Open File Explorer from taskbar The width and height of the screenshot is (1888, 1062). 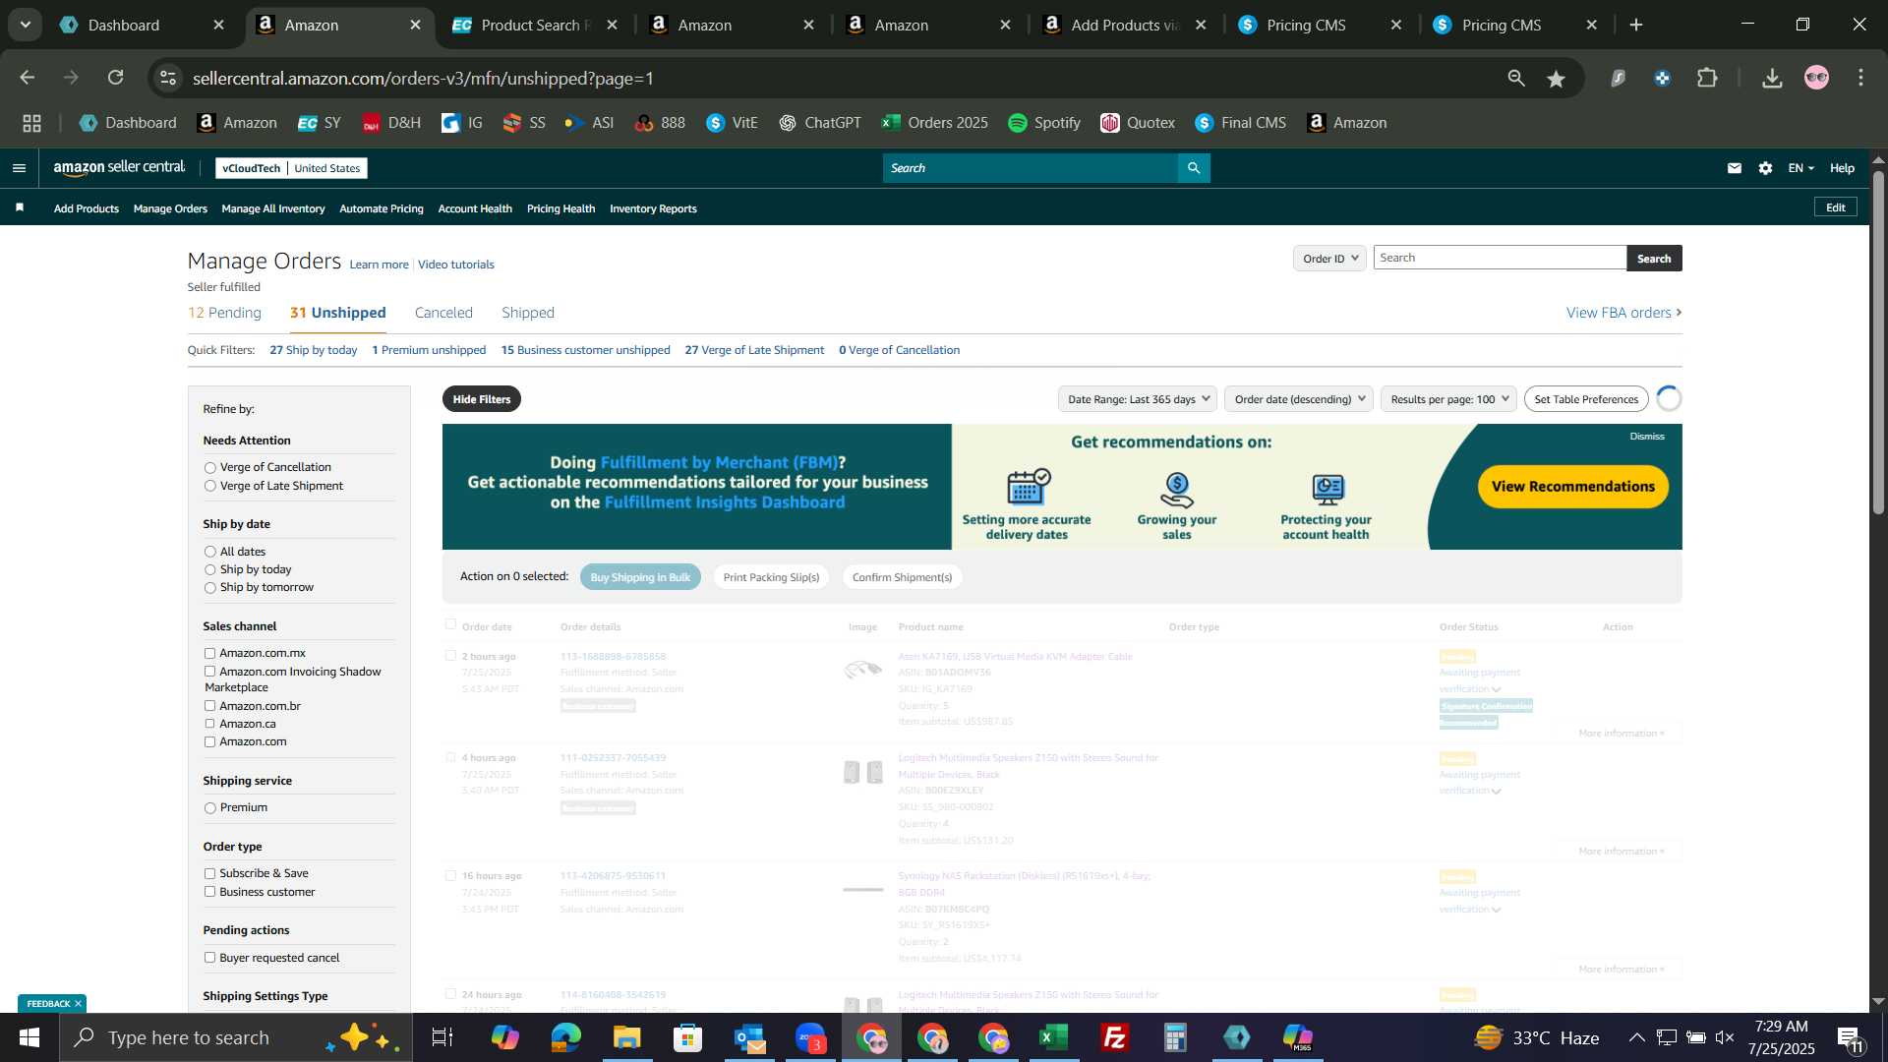[x=626, y=1037]
